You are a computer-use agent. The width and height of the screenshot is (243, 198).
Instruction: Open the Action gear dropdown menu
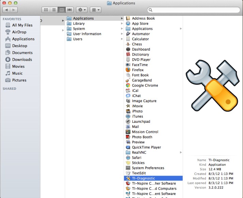click(82, 10)
